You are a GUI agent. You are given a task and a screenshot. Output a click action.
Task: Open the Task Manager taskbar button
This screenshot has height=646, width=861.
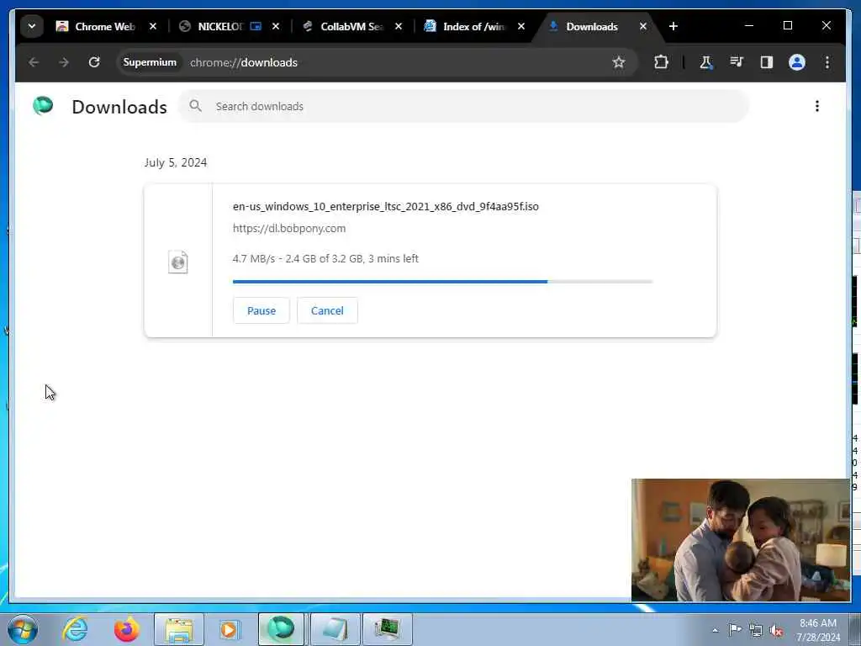click(387, 629)
